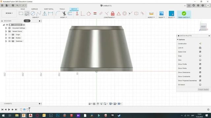The width and height of the screenshot is (211, 118).
Task: Open Windows Start menu
Action: point(3,115)
